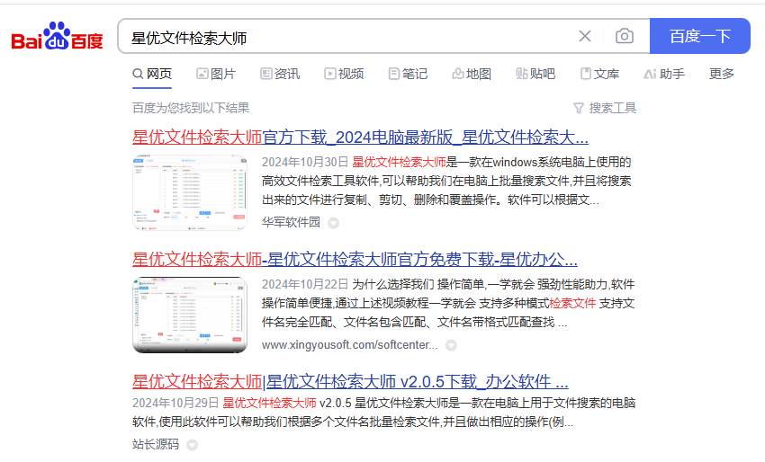Image resolution: width=765 pixels, height=462 pixels.
Task: Open the AI 助手 tab
Action: point(664,74)
